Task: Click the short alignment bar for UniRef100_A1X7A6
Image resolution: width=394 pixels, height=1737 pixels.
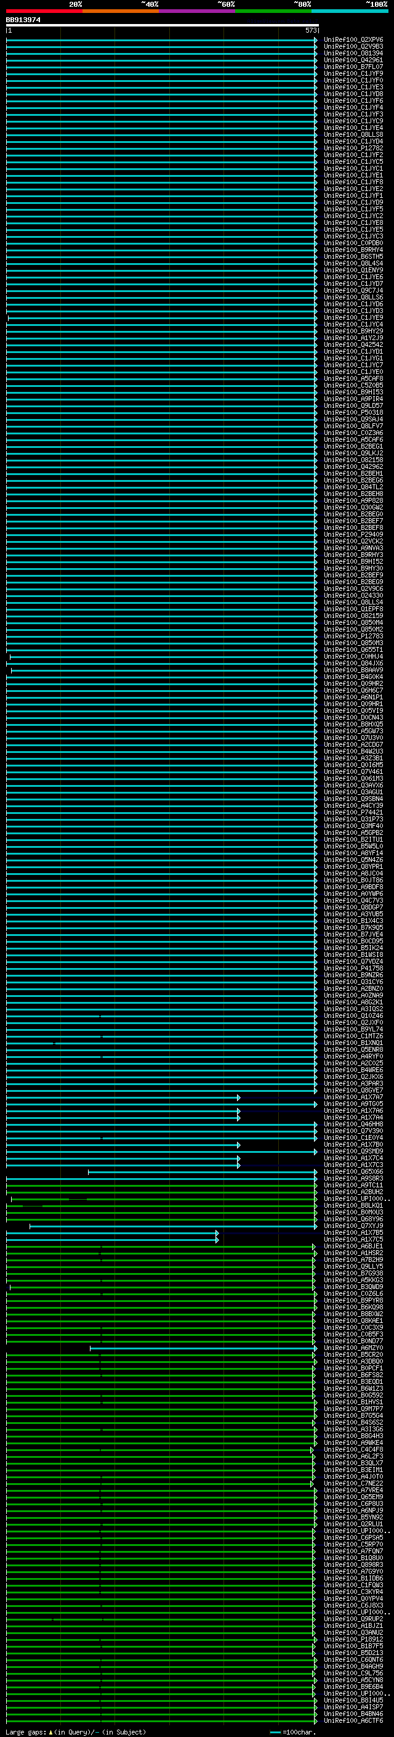Action: (x=123, y=1111)
